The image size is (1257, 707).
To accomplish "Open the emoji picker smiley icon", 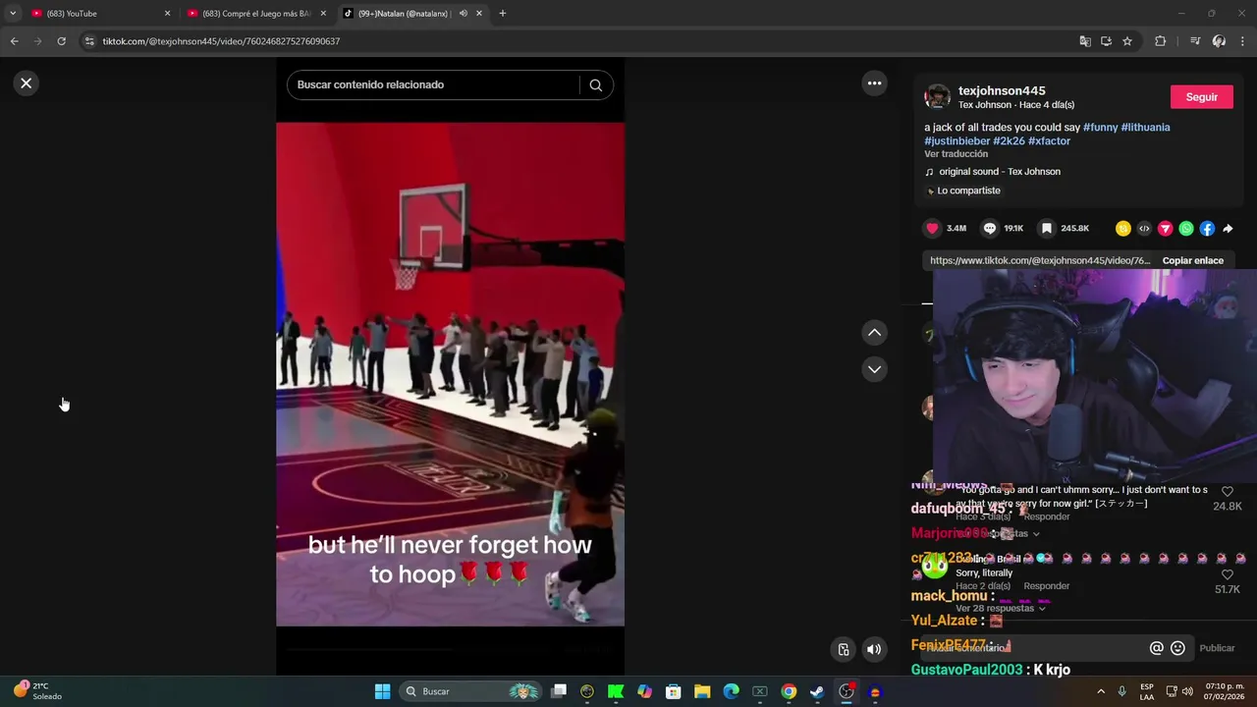I will tap(1177, 648).
